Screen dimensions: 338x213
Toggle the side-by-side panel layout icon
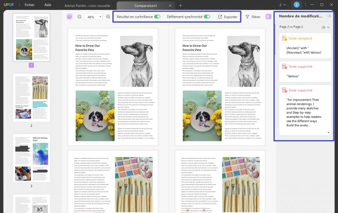[x=268, y=16]
